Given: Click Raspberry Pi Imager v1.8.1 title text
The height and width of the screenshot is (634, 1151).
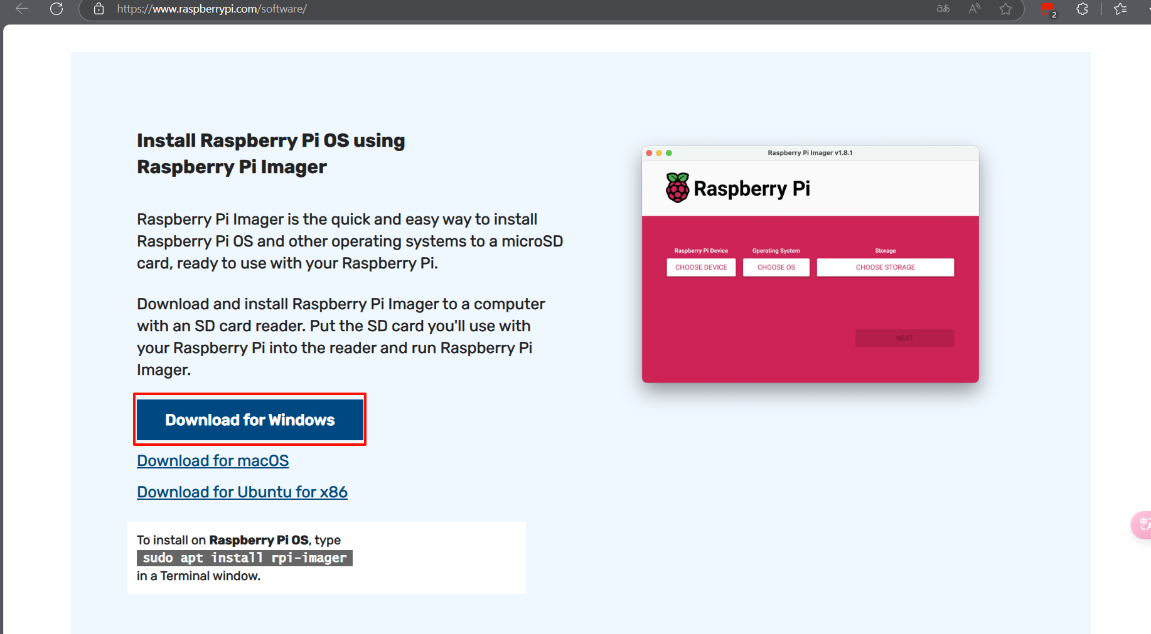Looking at the screenshot, I should click(810, 152).
